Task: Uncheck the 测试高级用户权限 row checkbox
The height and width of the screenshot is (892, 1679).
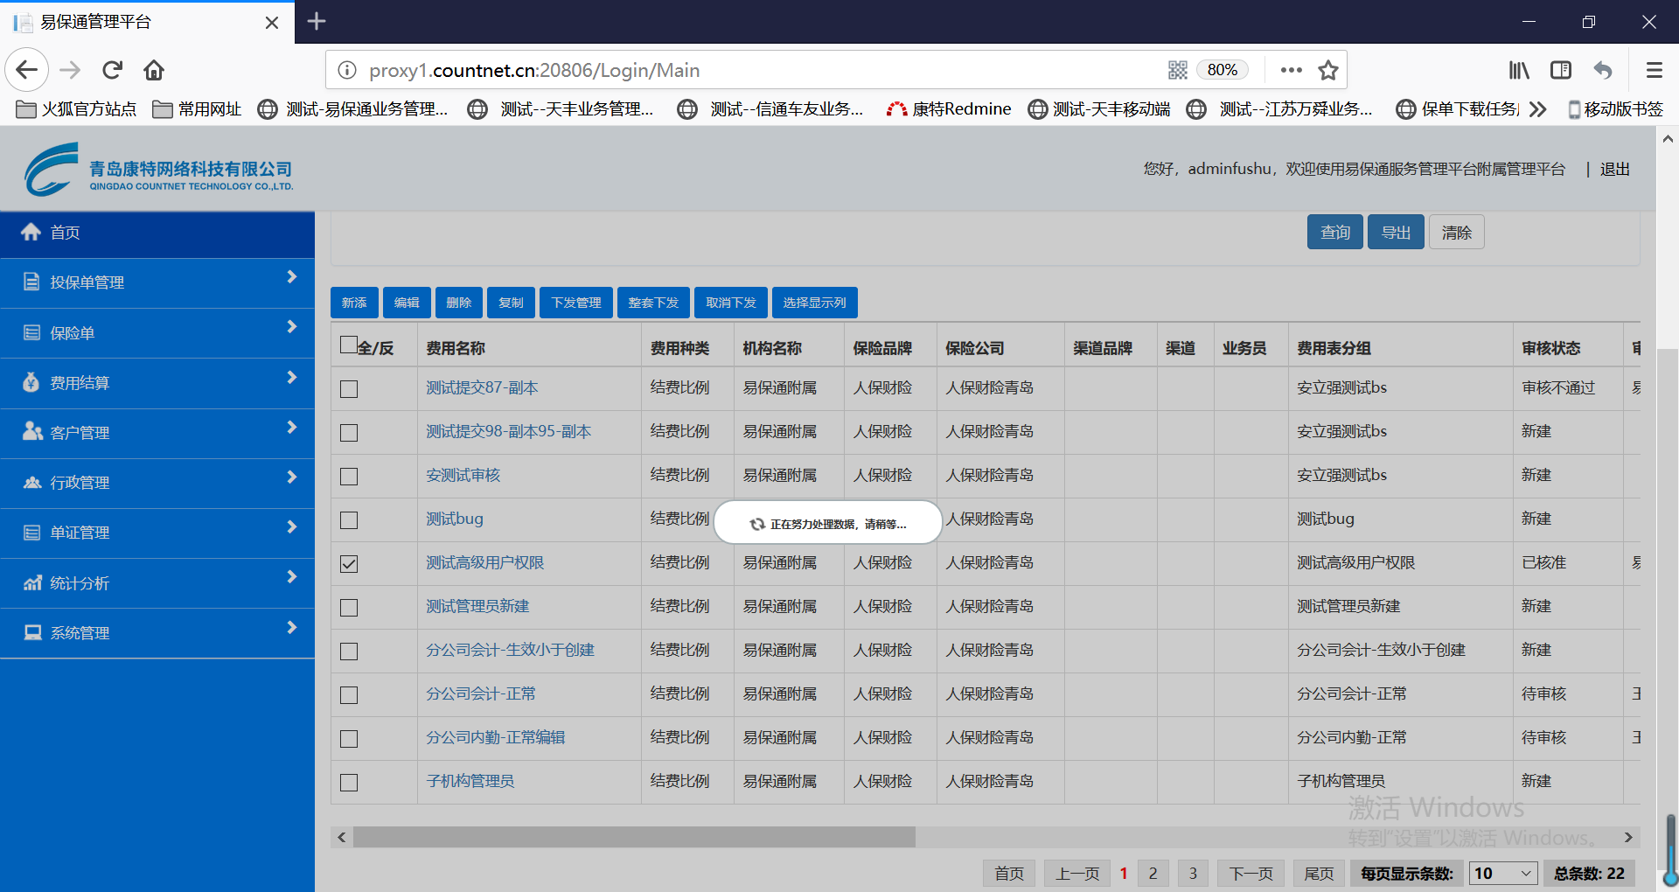Action: (x=349, y=564)
